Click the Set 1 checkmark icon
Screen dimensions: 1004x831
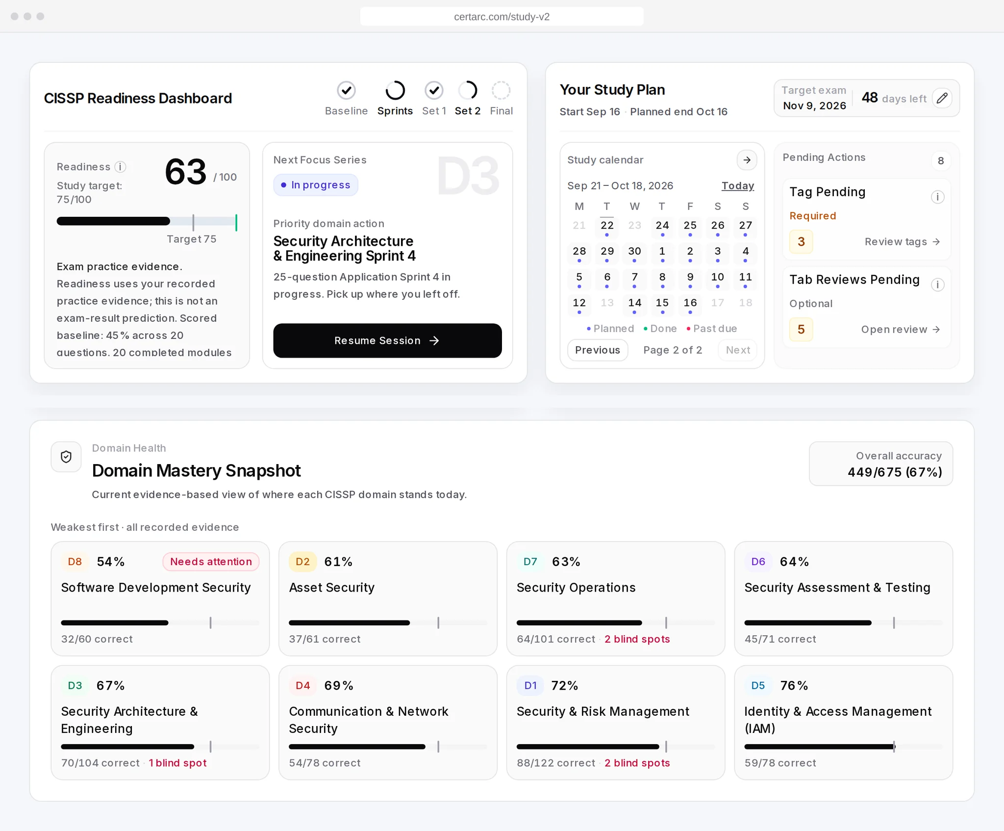pyautogui.click(x=434, y=90)
